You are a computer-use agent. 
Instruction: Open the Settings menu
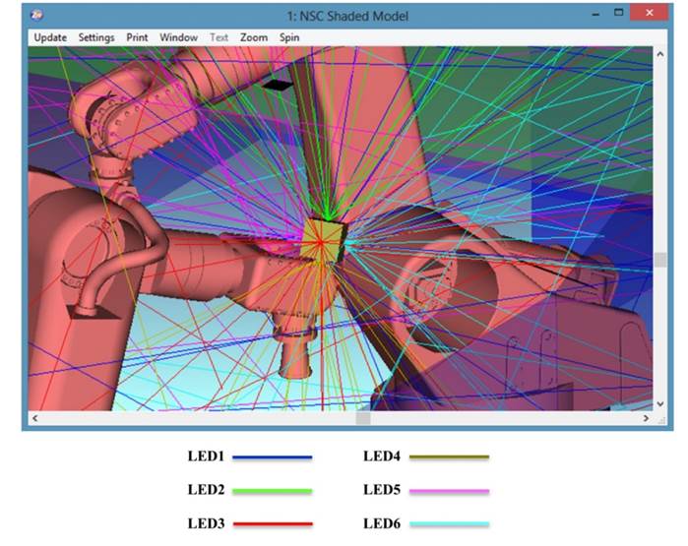[x=96, y=37]
